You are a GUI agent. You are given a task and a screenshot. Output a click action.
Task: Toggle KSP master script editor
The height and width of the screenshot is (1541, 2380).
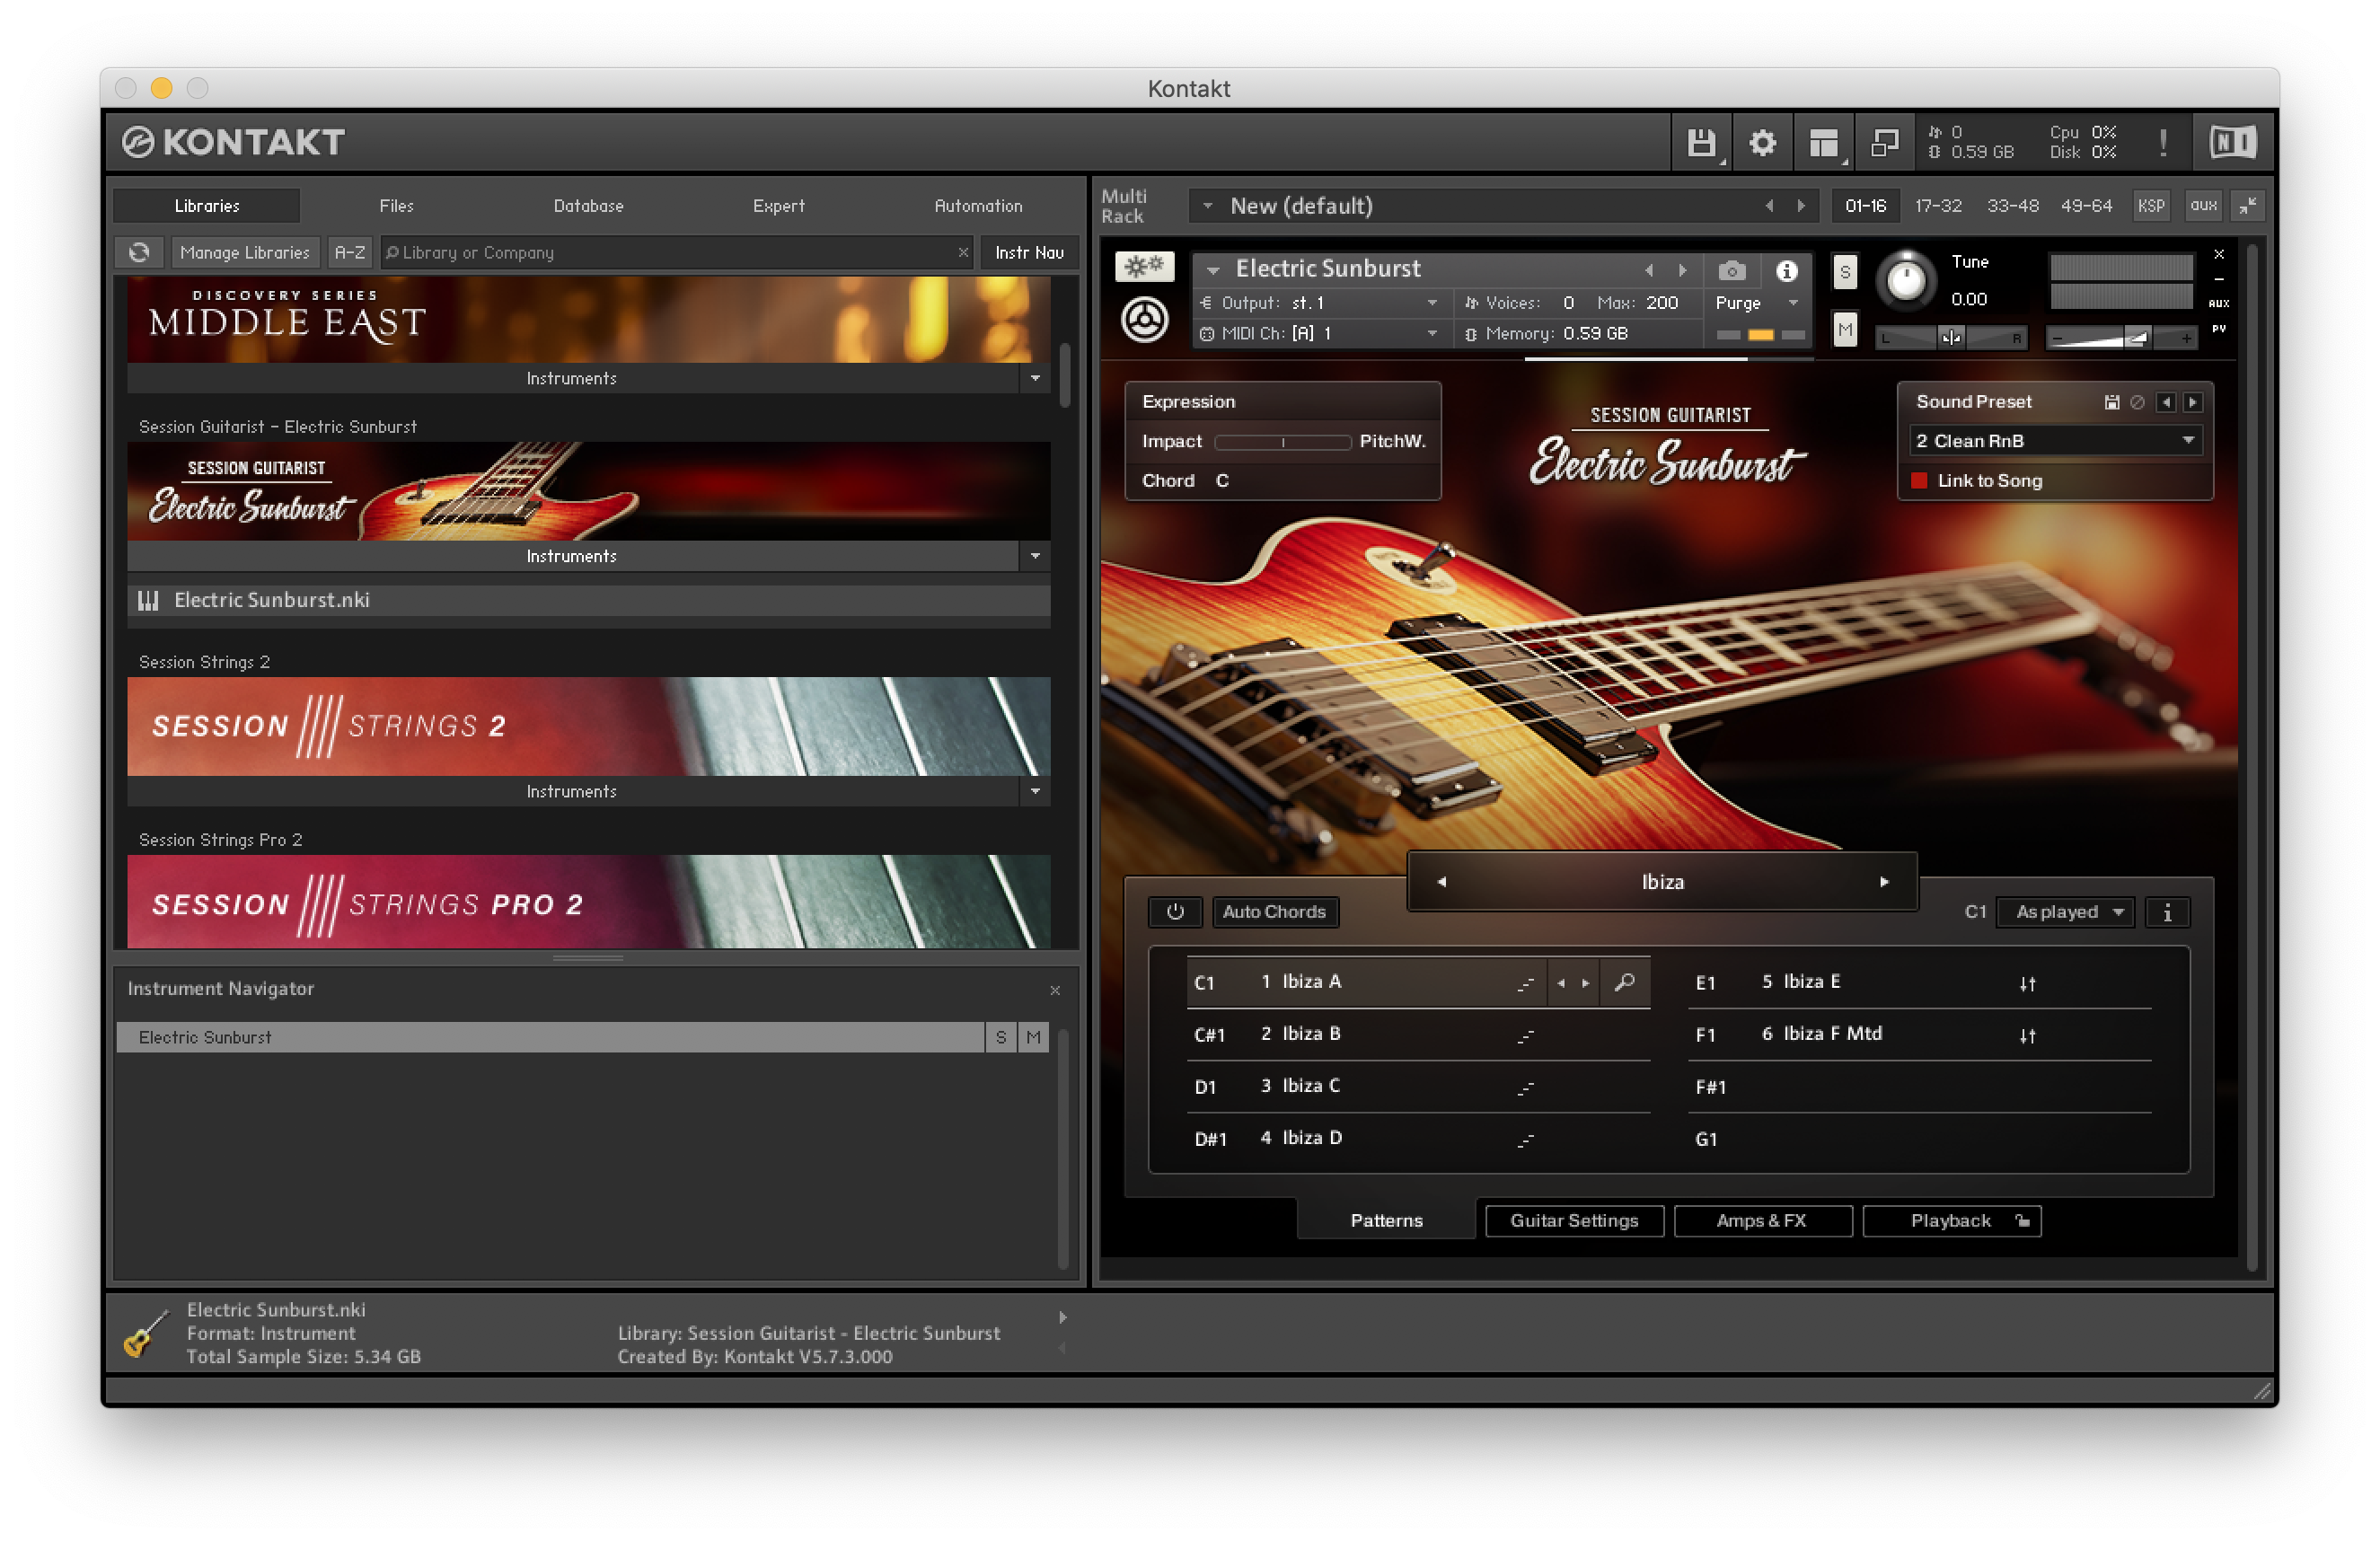point(2150,206)
